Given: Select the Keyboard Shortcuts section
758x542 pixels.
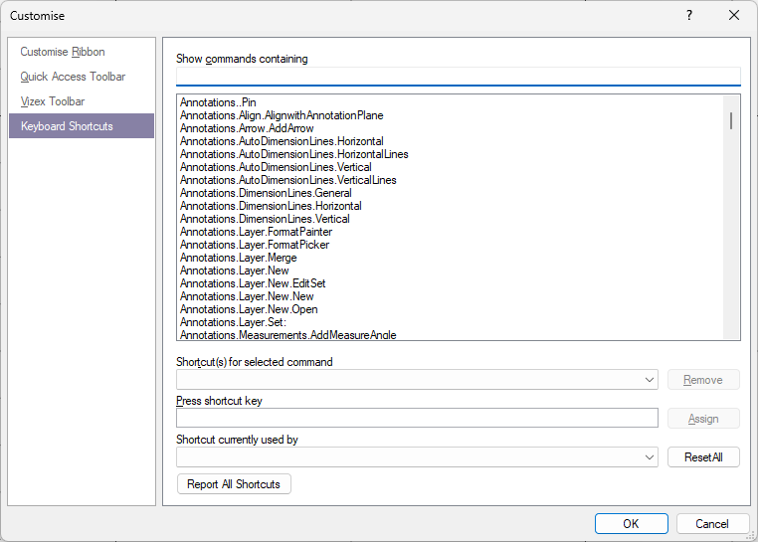Looking at the screenshot, I should pos(82,126).
